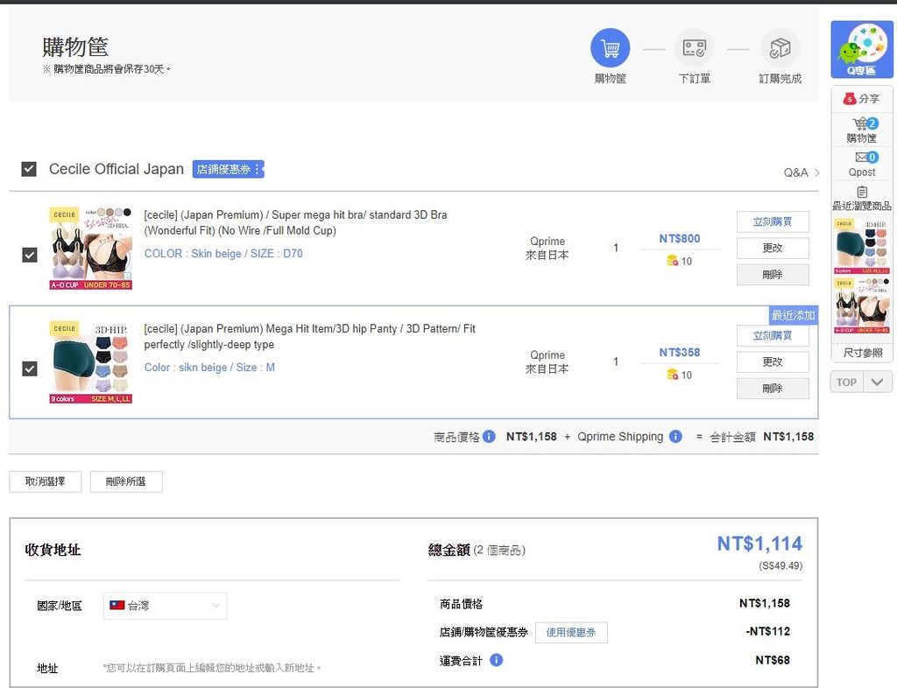This screenshot has width=897, height=688.
Task: Click the Taiwan flag icon in country selector
Action: point(117,605)
